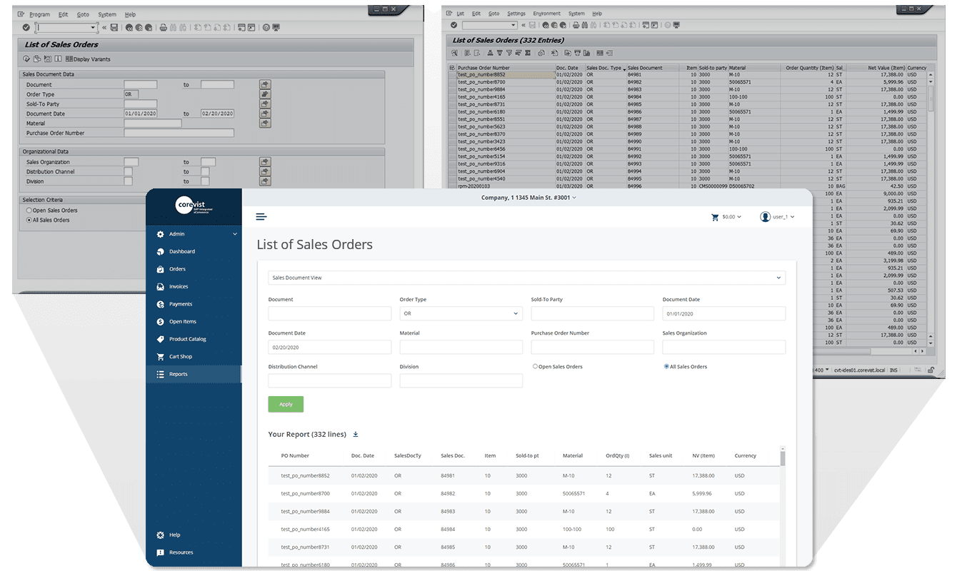Open command field dropdown in SAP results window
The width and height of the screenshot is (957, 571).
(515, 26)
